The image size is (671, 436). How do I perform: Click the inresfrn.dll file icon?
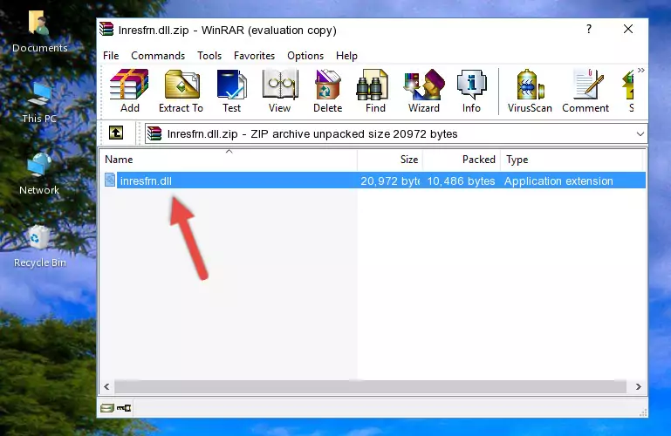coord(110,181)
